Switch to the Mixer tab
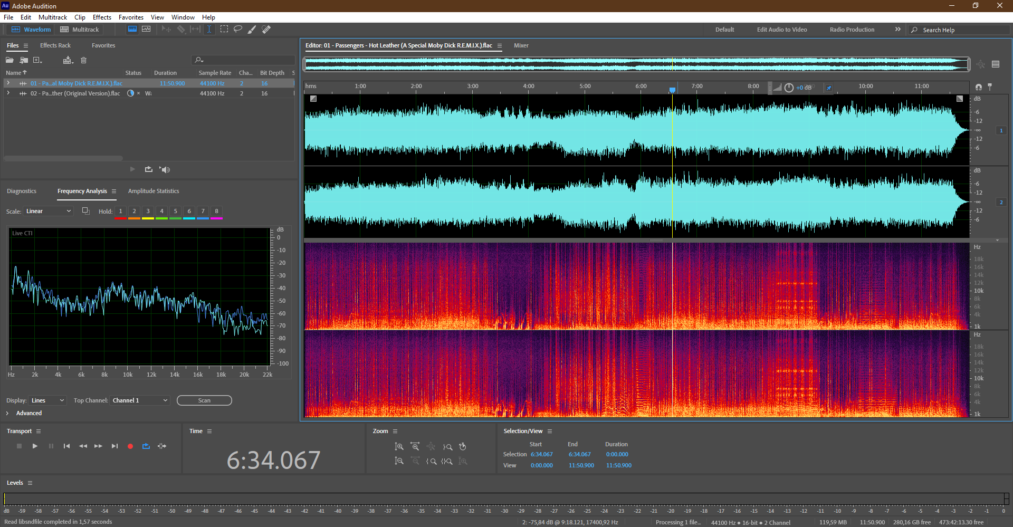The image size is (1013, 527). [521, 45]
